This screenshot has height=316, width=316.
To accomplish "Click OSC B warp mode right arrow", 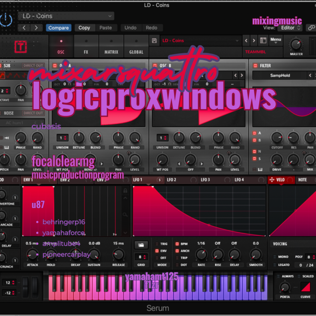I will tap(201, 164).
